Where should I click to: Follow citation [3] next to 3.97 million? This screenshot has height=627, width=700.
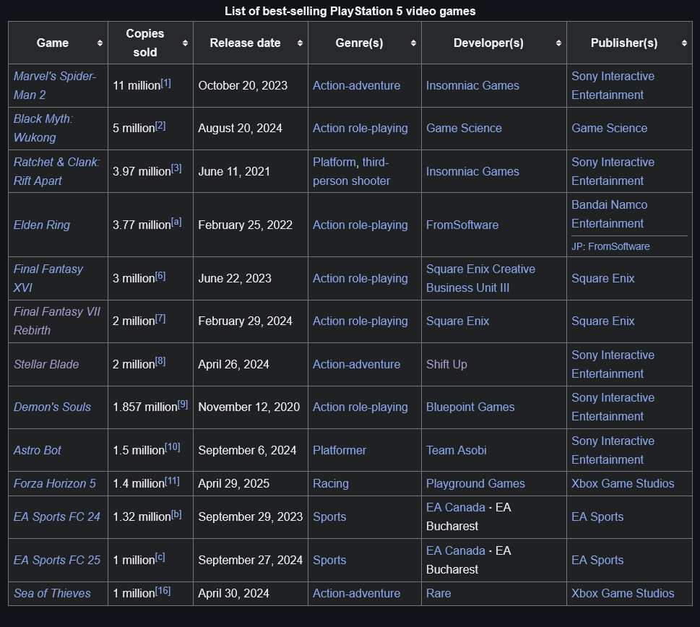coord(176,169)
